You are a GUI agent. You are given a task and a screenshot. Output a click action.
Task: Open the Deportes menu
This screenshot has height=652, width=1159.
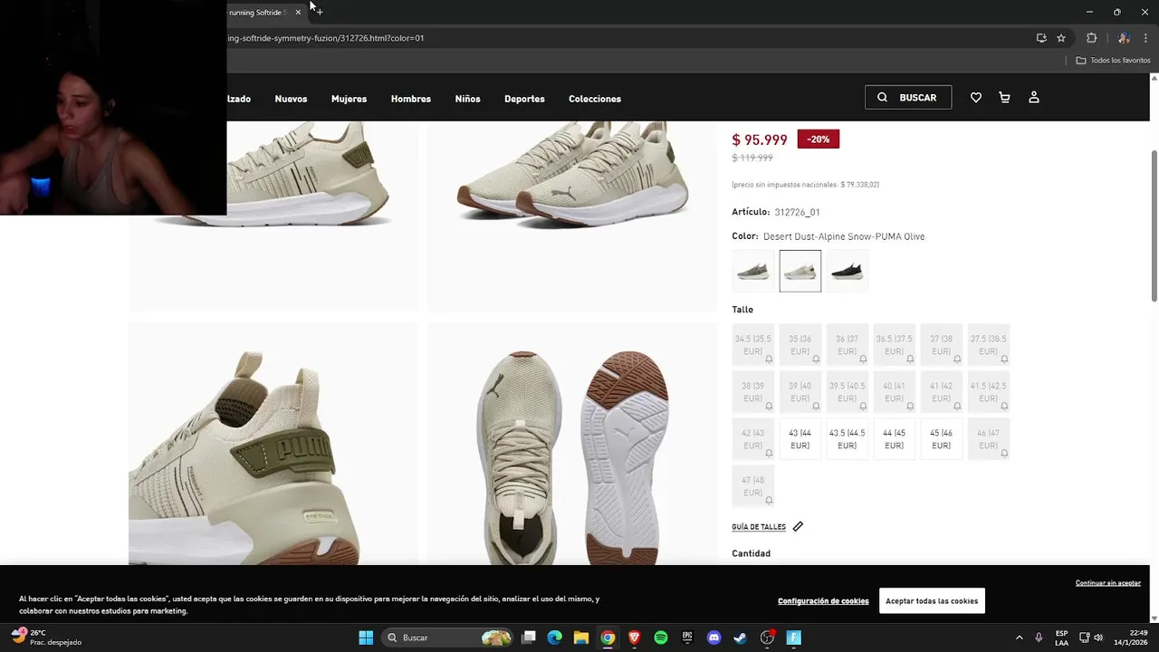(x=524, y=99)
